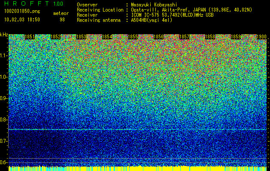Image resolution: width=270 pixels, height=171 pixels.
Task: Click the 1855 time marker label
Action: point(133,37)
